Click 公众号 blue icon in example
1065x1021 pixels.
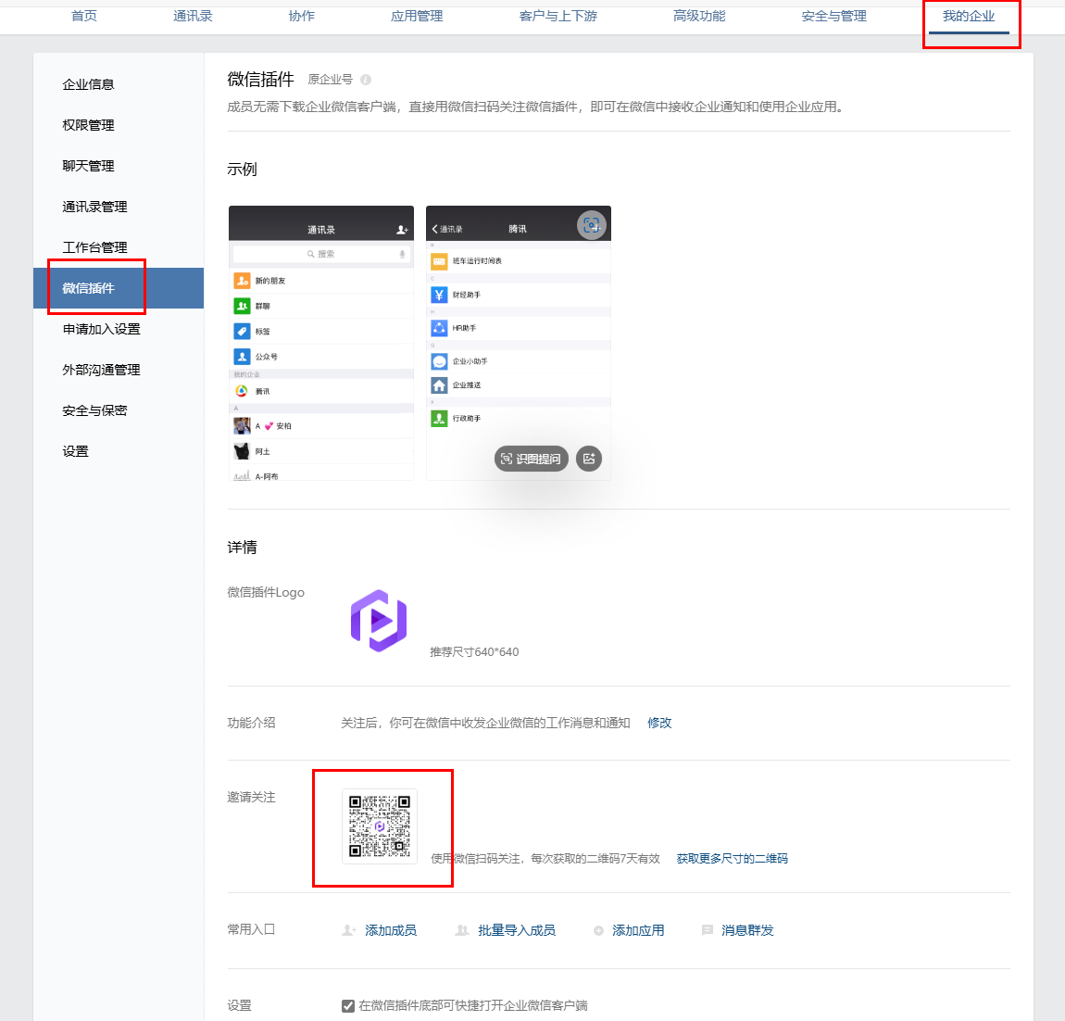pos(242,356)
